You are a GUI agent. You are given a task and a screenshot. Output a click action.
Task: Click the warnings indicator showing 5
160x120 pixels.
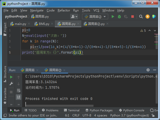143,31
